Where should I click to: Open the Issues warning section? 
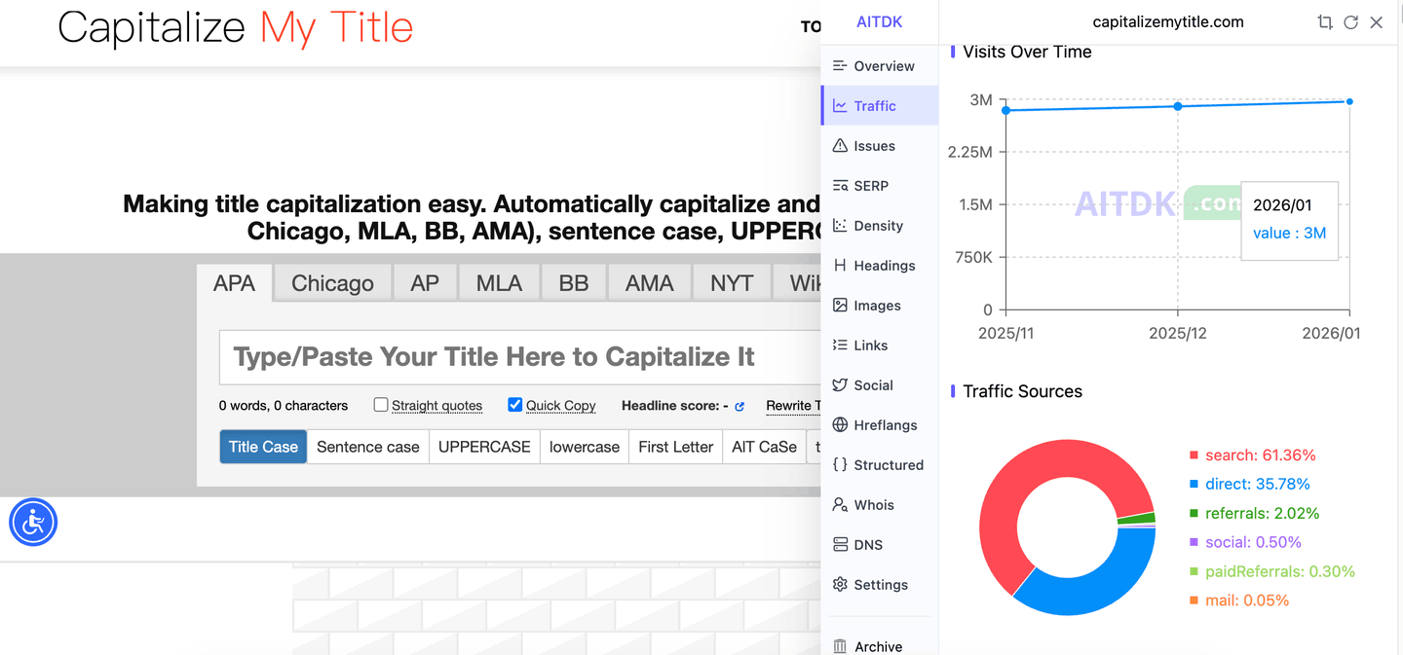(873, 146)
